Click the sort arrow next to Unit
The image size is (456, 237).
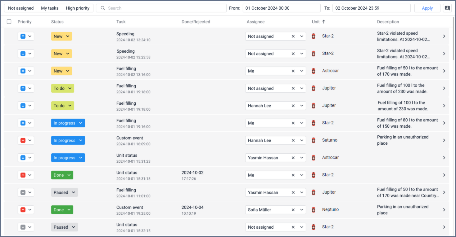(324, 22)
